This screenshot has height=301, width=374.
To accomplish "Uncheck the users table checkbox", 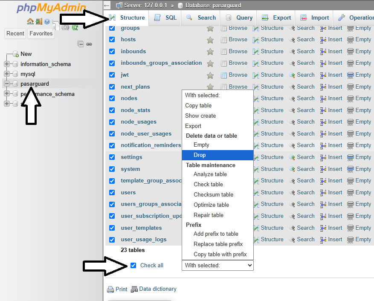I will coord(112,192).
